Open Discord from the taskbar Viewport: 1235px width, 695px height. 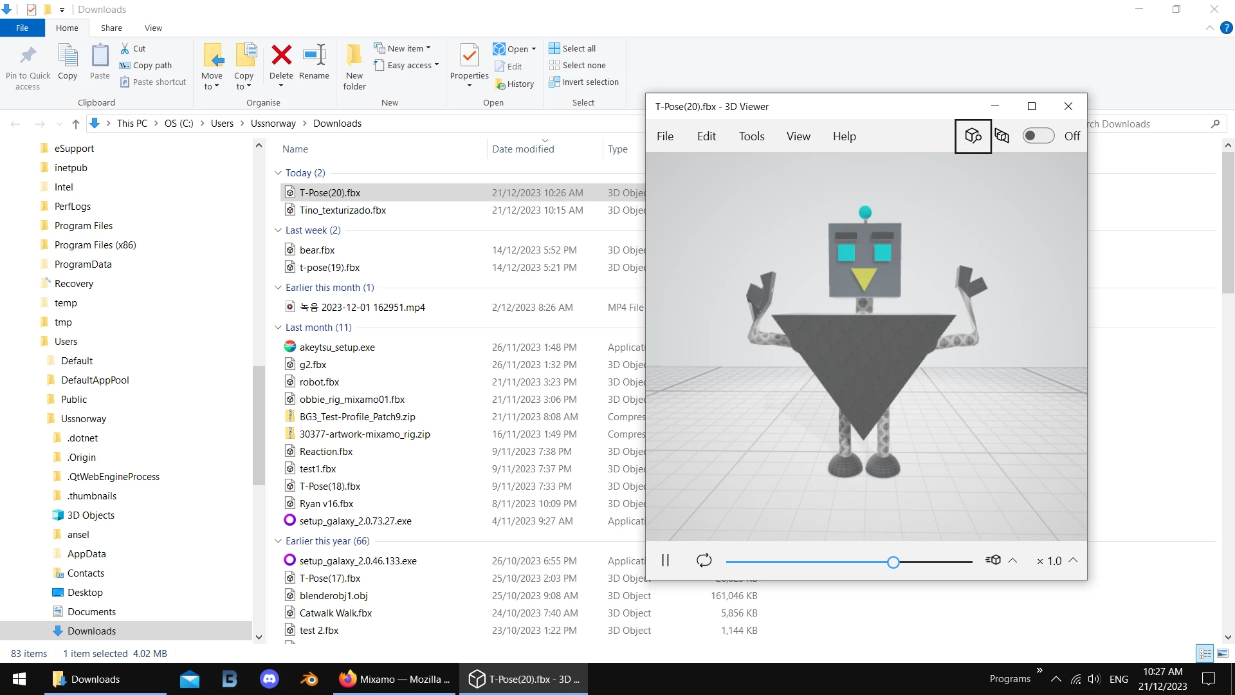pos(269,679)
